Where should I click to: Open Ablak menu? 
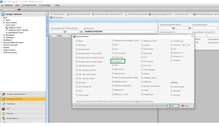point(17,5)
